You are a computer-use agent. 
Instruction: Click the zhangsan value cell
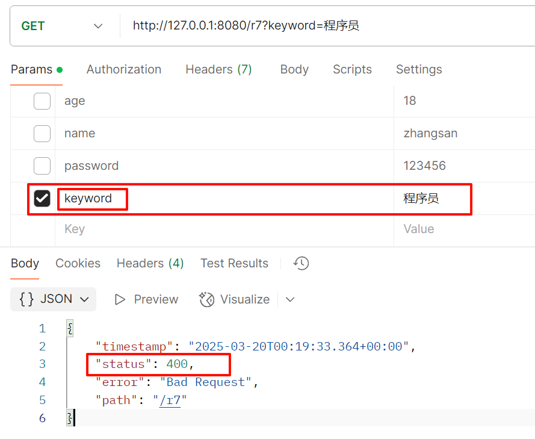[465, 134]
